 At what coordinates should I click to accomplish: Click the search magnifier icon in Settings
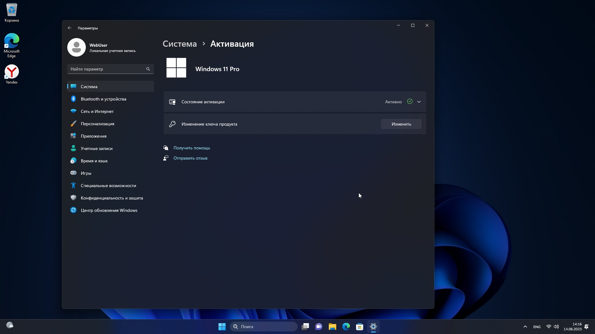(148, 69)
